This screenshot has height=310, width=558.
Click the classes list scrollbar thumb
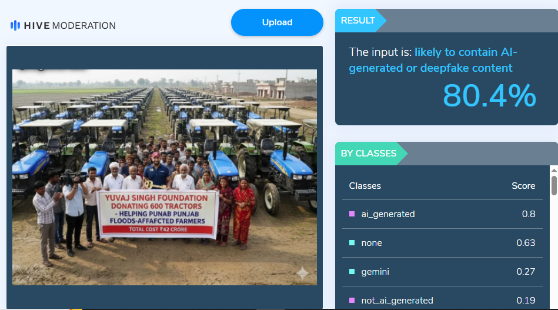tap(554, 185)
